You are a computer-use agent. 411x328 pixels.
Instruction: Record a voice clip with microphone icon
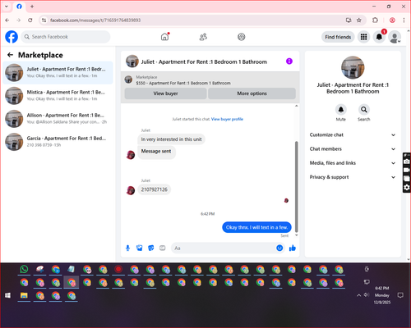127,248
